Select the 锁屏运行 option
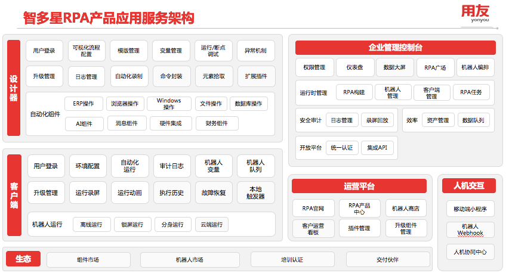509x273 pixels. pos(132,225)
